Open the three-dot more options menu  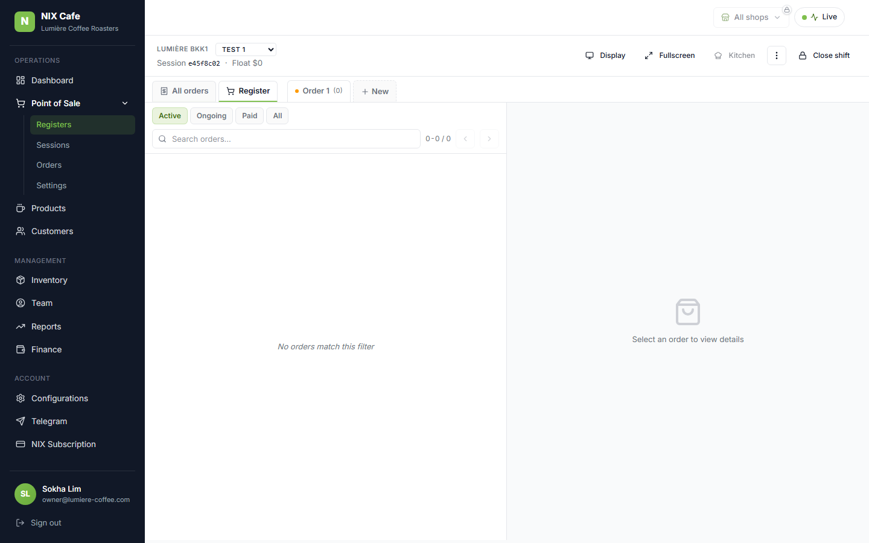click(x=777, y=56)
